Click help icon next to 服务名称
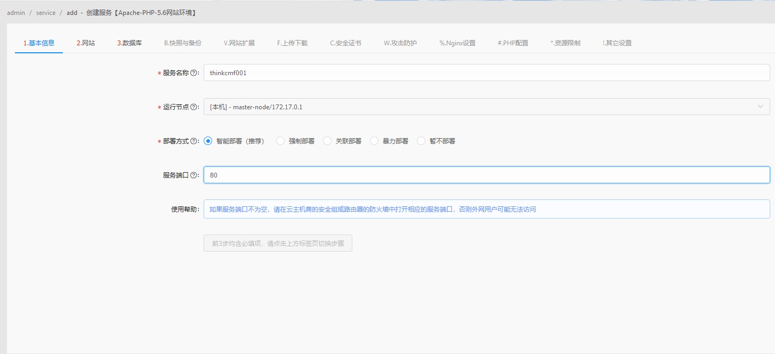The height and width of the screenshot is (354, 775). tap(193, 73)
